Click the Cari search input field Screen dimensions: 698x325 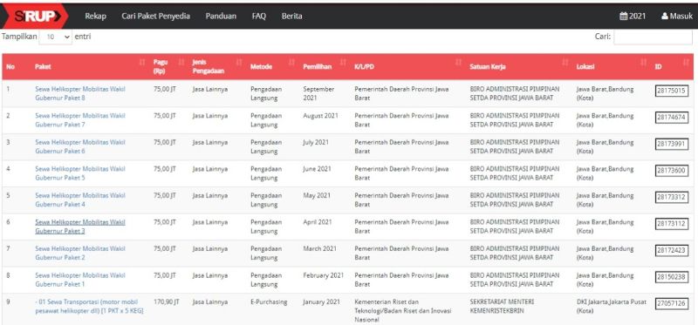coord(653,37)
